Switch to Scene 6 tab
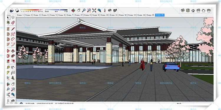Viewport: 221px width, 110px height. click(62, 15)
